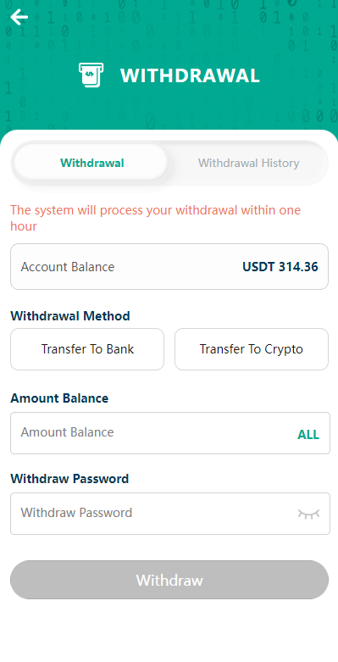The width and height of the screenshot is (338, 662).
Task: Show password using the closed-eye icon
Action: 308,514
